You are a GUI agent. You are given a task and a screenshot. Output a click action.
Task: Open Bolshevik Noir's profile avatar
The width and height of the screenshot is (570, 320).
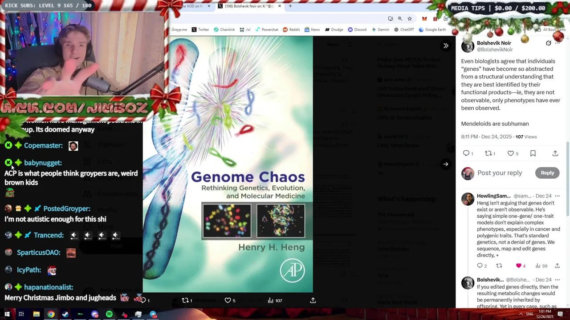(x=468, y=46)
